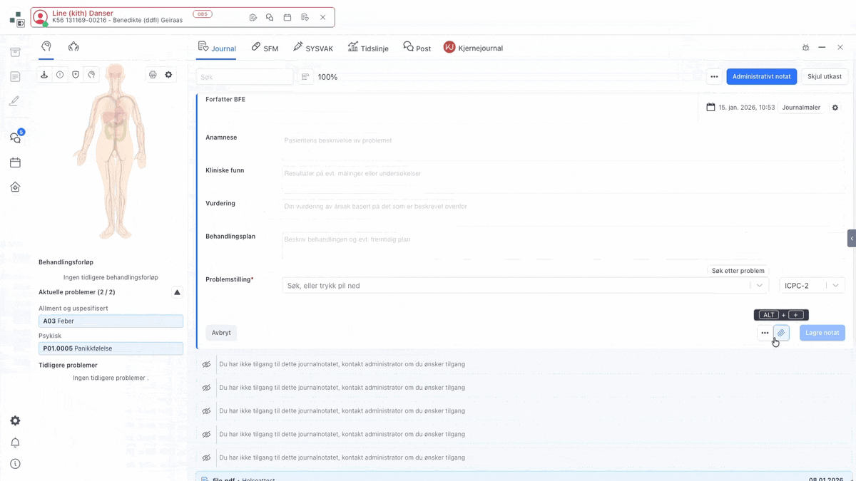Click the Administrativt notat button

point(761,77)
